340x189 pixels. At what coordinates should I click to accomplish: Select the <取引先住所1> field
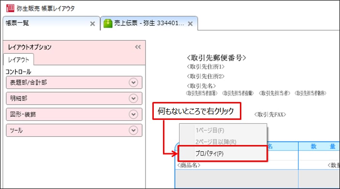[x=206, y=67]
